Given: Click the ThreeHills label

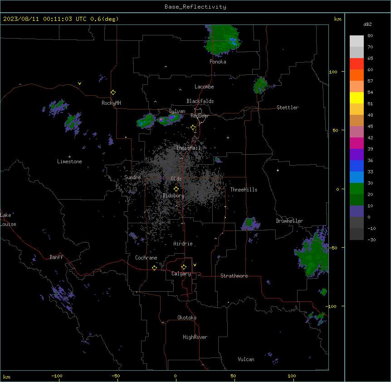Looking at the screenshot, I should click(x=244, y=190).
